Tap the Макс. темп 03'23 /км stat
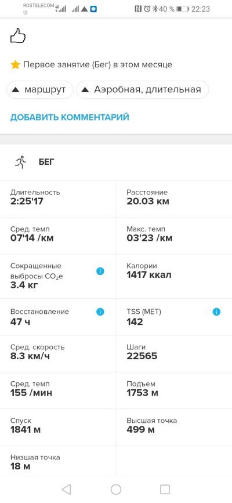This screenshot has height=503, width=232. [x=174, y=236]
